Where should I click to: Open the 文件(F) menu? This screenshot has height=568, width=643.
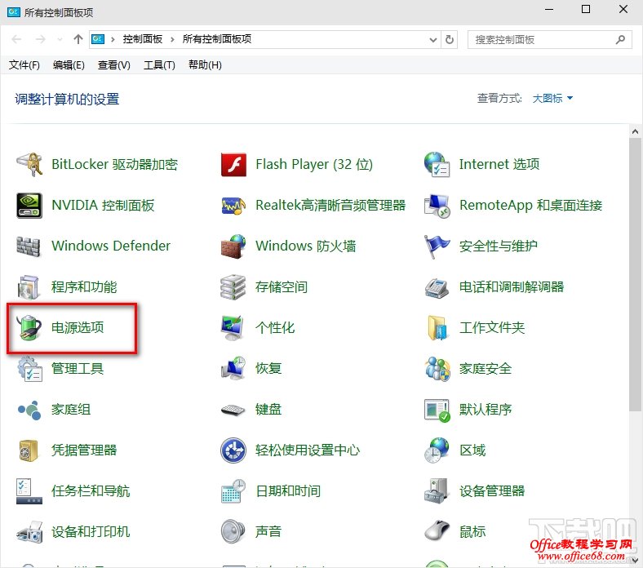pyautogui.click(x=24, y=65)
